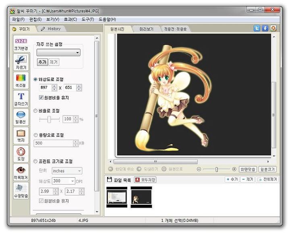Switch to the 미리보기 preview tab
The height and width of the screenshot is (233, 290).
(x=146, y=29)
